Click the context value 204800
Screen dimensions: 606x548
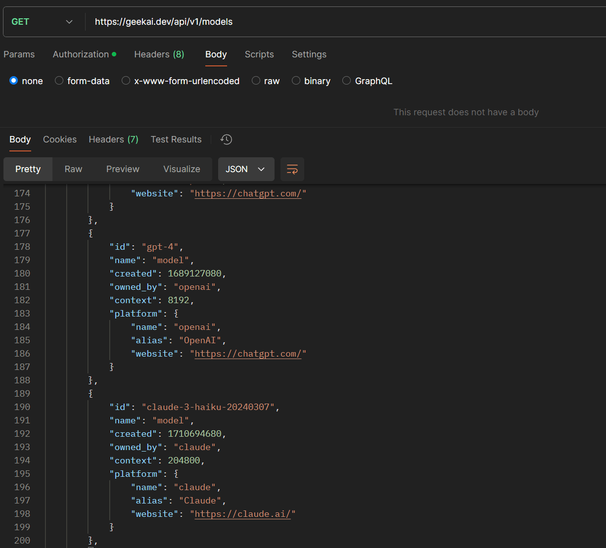(184, 460)
